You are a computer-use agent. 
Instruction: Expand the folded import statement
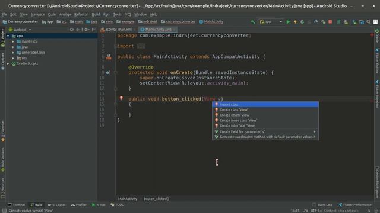click(x=141, y=46)
